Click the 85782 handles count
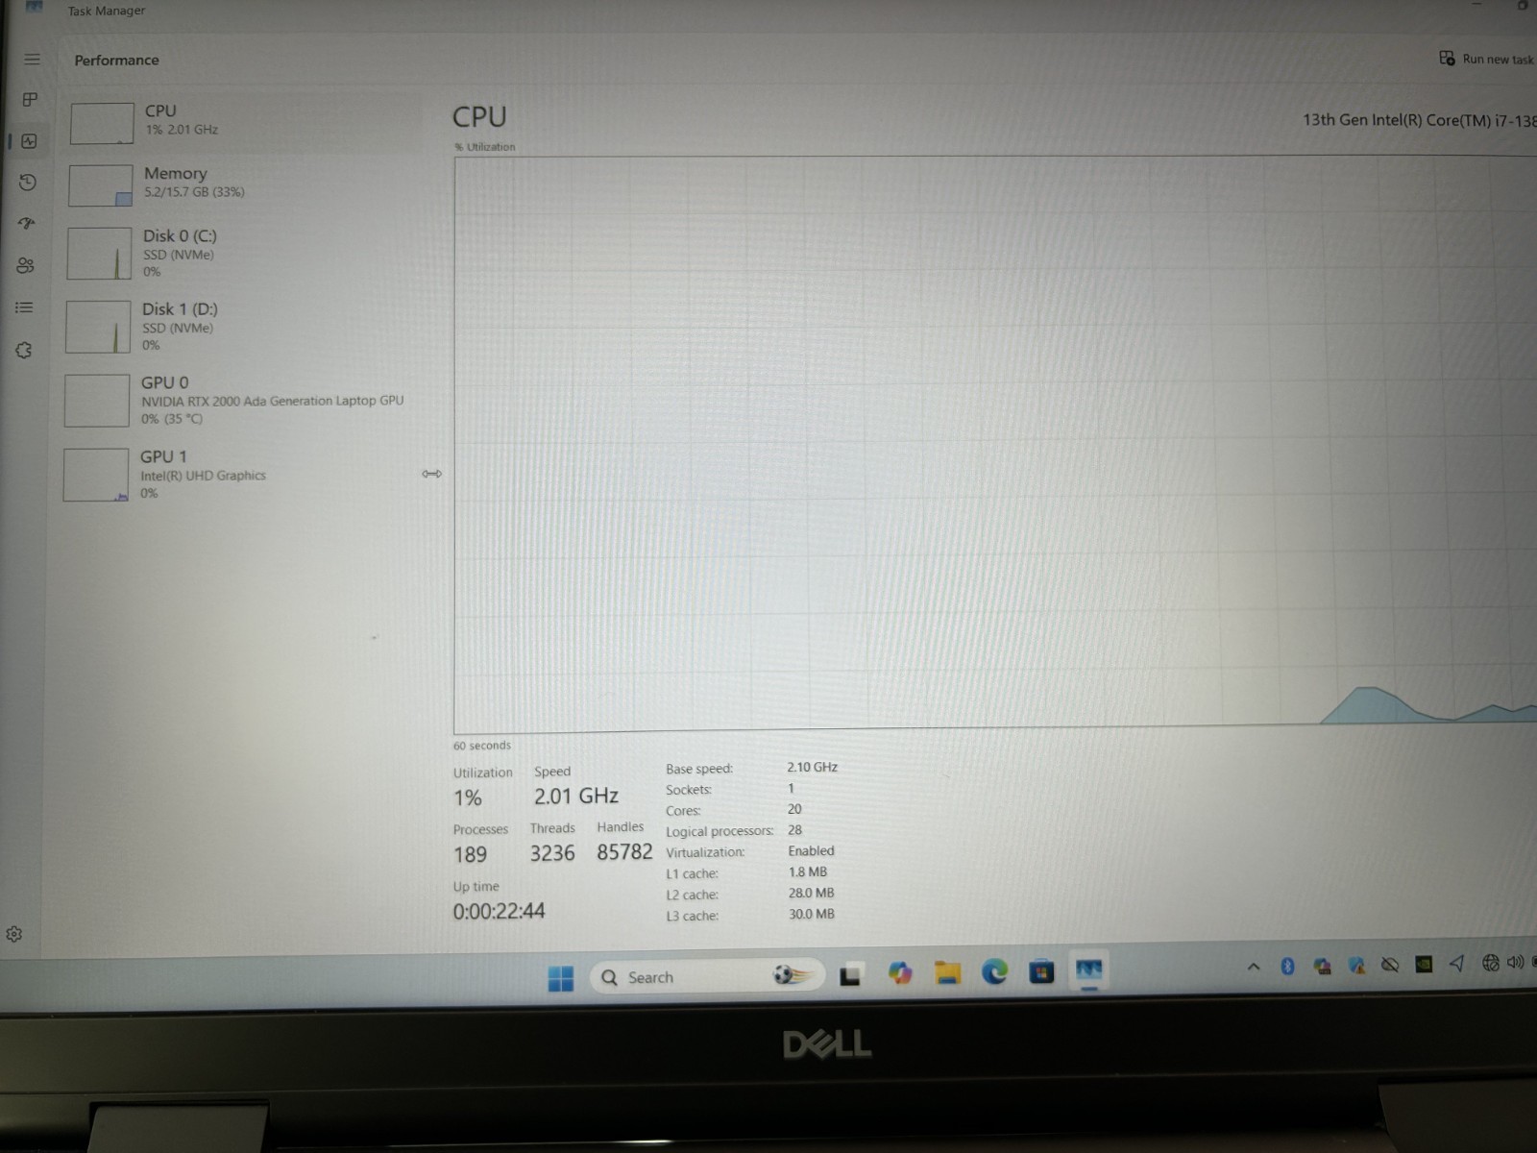 [624, 851]
